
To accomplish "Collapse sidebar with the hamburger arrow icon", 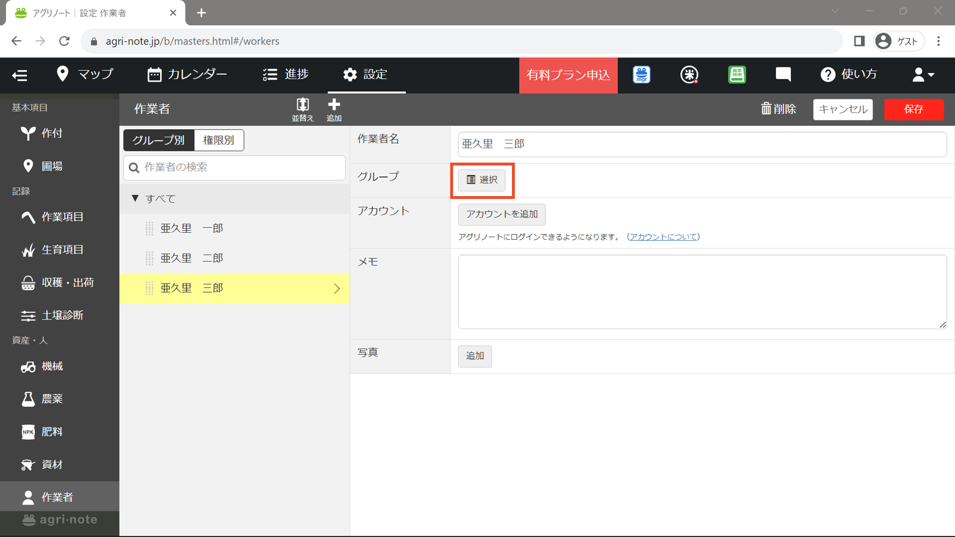I will coord(20,75).
